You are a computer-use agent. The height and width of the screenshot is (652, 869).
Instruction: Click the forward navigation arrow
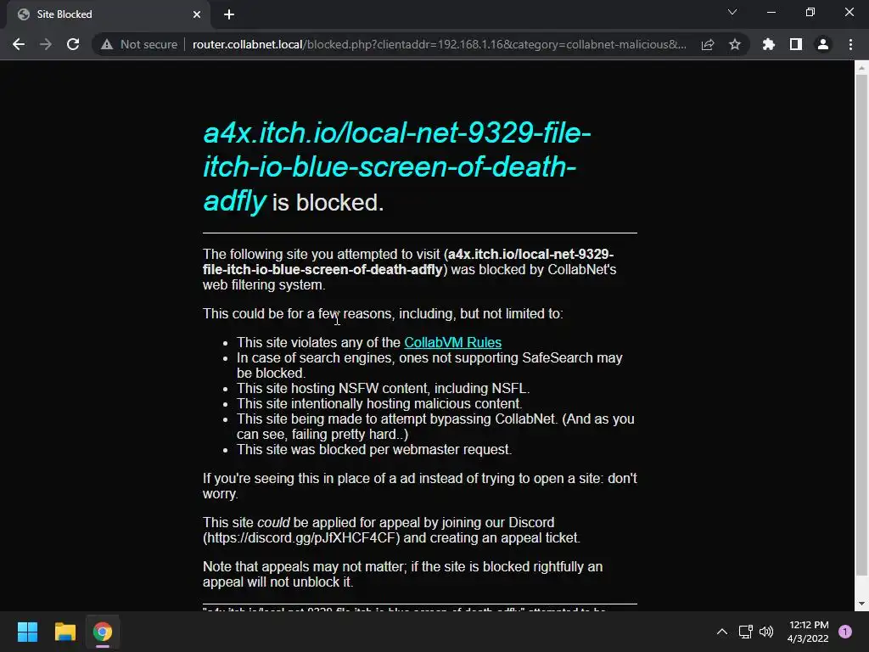pyautogui.click(x=46, y=44)
